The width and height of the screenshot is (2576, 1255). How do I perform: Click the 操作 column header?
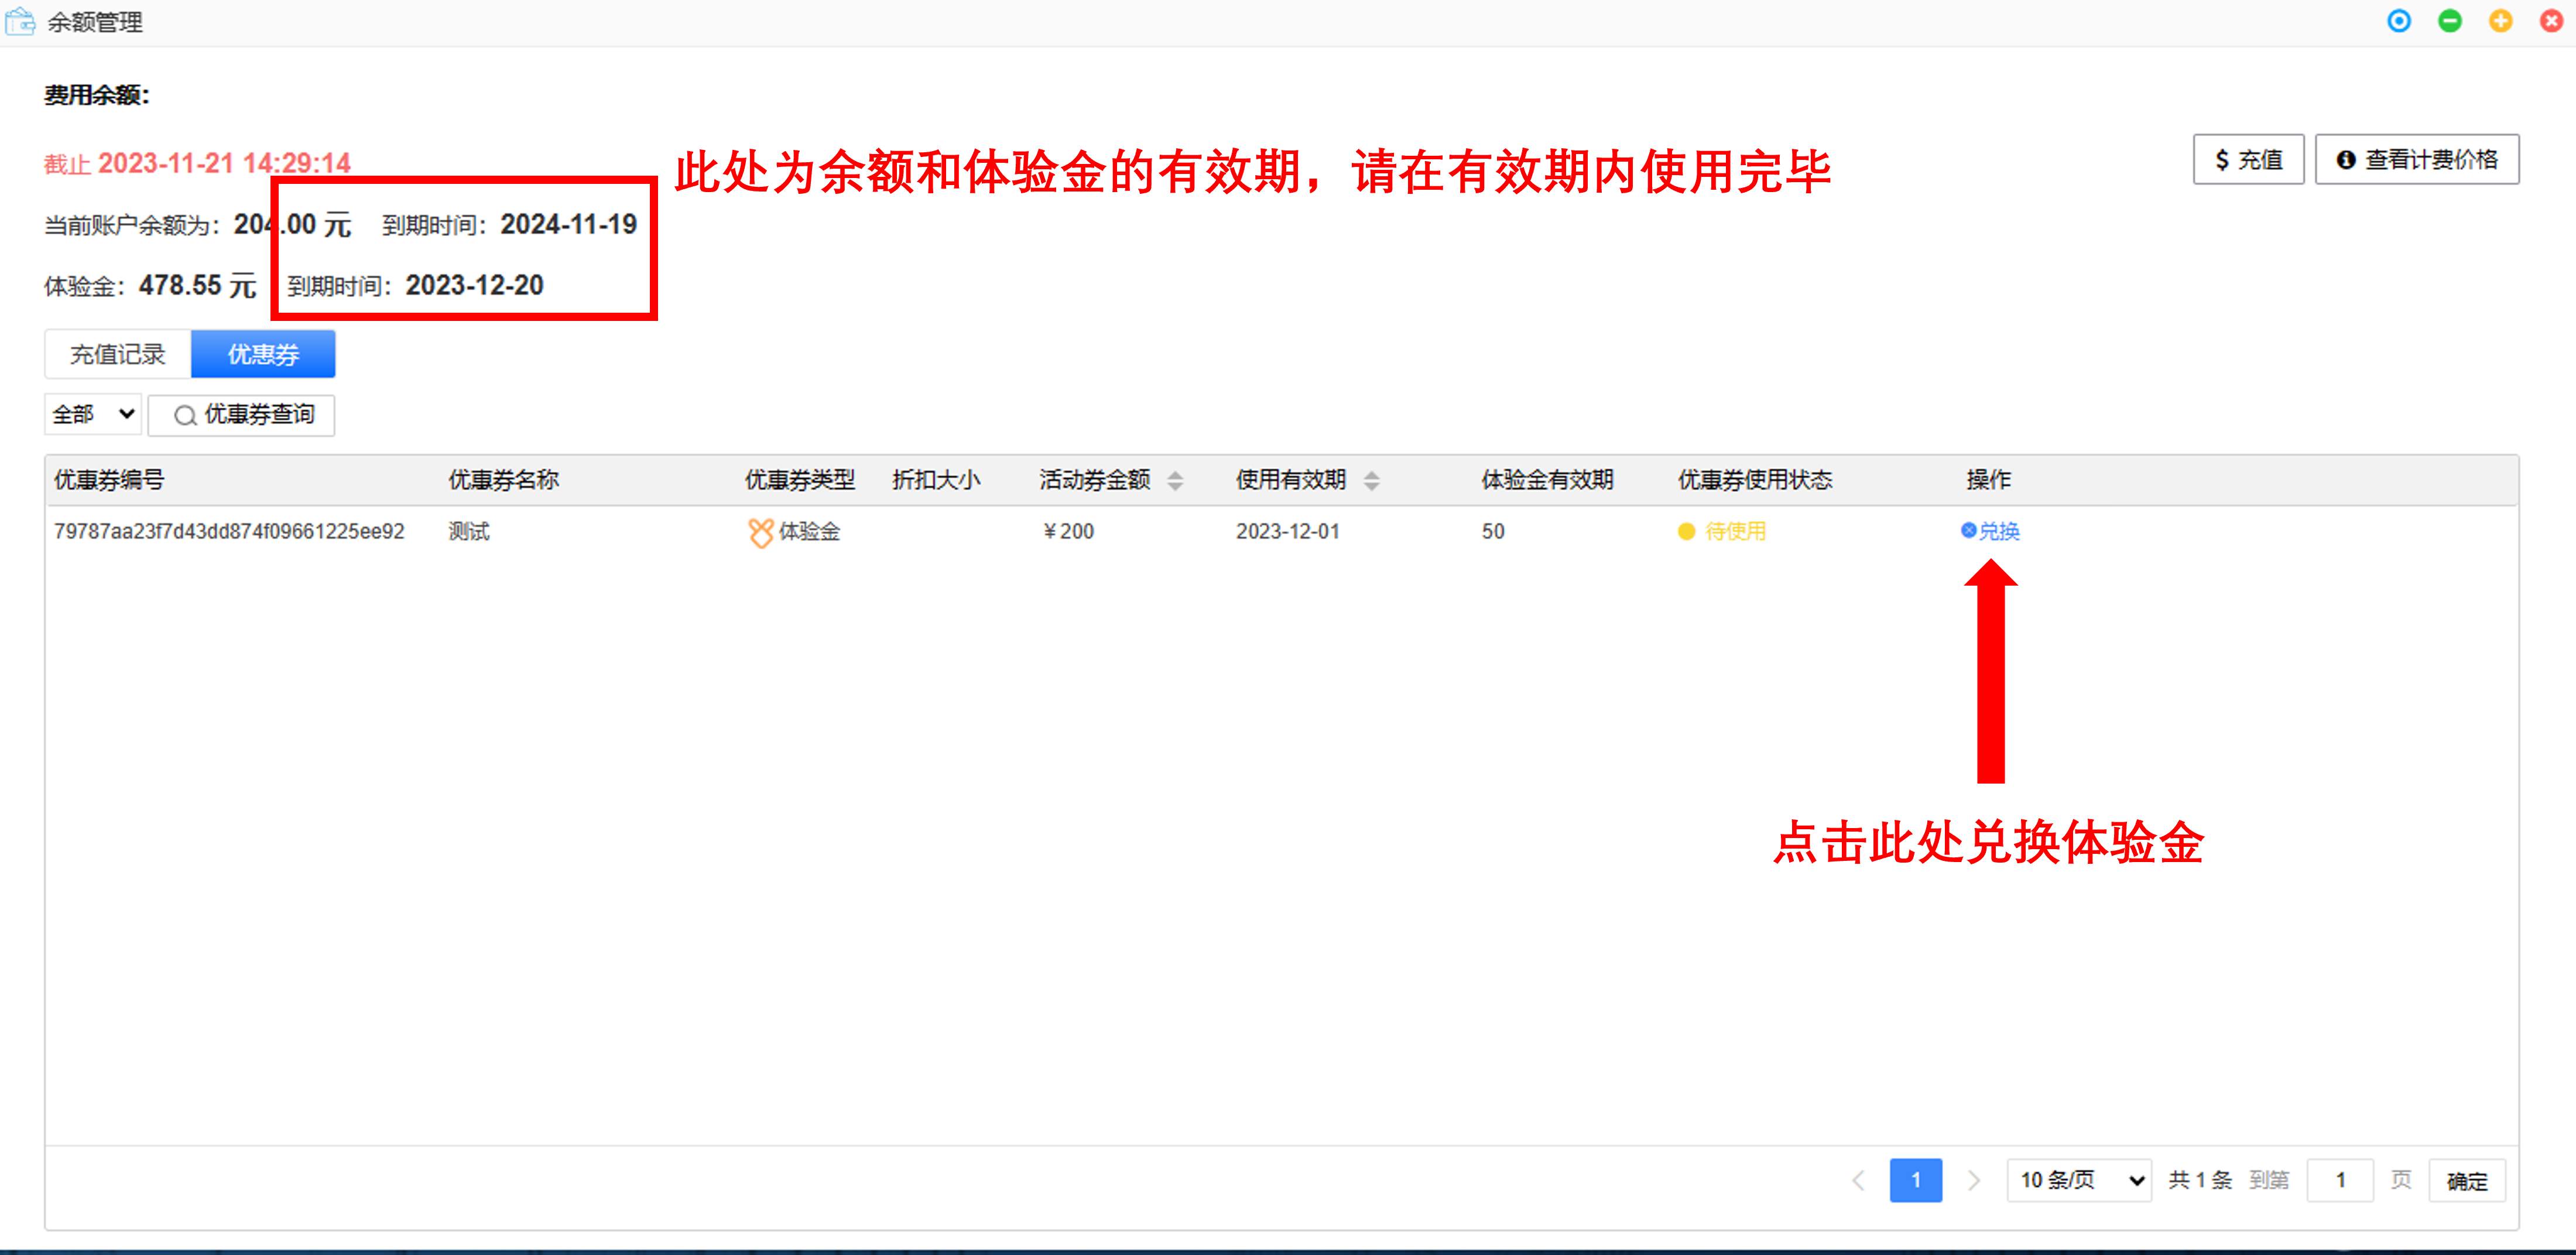click(x=1988, y=480)
